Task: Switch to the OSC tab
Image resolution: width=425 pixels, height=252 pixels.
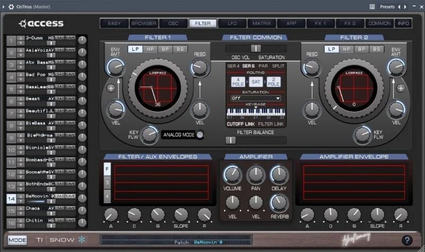Action: (173, 23)
